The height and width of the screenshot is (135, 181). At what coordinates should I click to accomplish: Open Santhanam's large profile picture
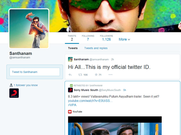click(x=29, y=28)
